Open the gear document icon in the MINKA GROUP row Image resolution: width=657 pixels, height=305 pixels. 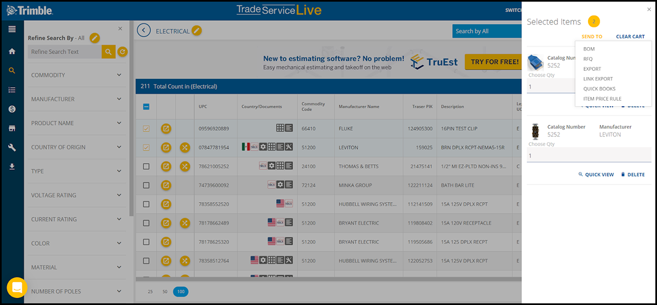[x=280, y=185]
